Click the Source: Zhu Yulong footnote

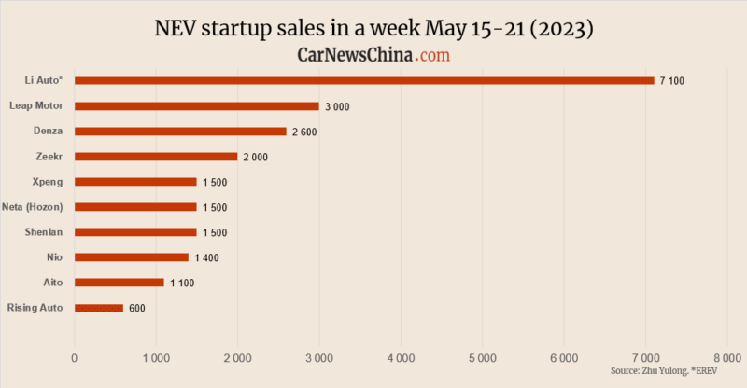tap(664, 371)
